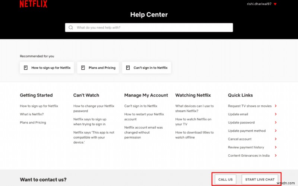The image size is (298, 186).
Task: Open recommended Plans and Pricing card
Action: [98, 68]
